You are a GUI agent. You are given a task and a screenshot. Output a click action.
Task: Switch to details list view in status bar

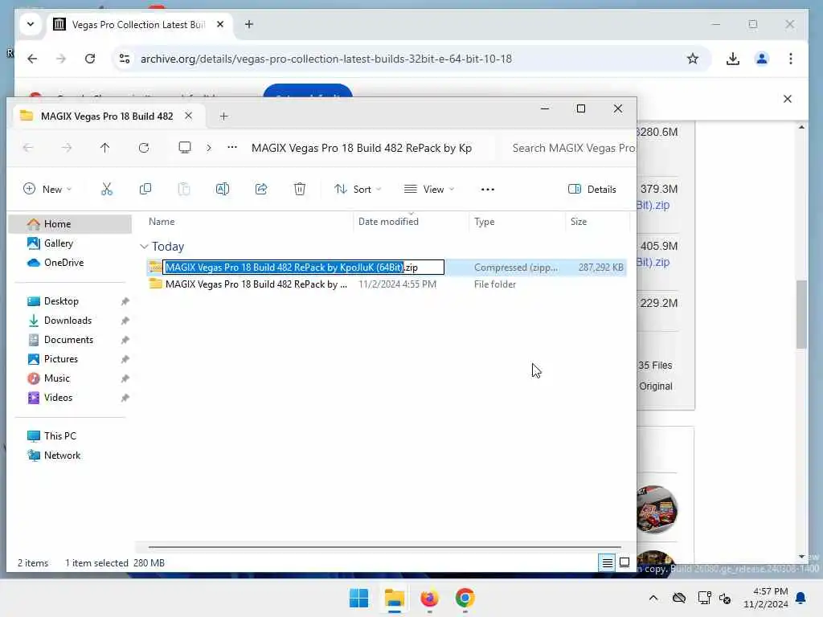point(608,562)
